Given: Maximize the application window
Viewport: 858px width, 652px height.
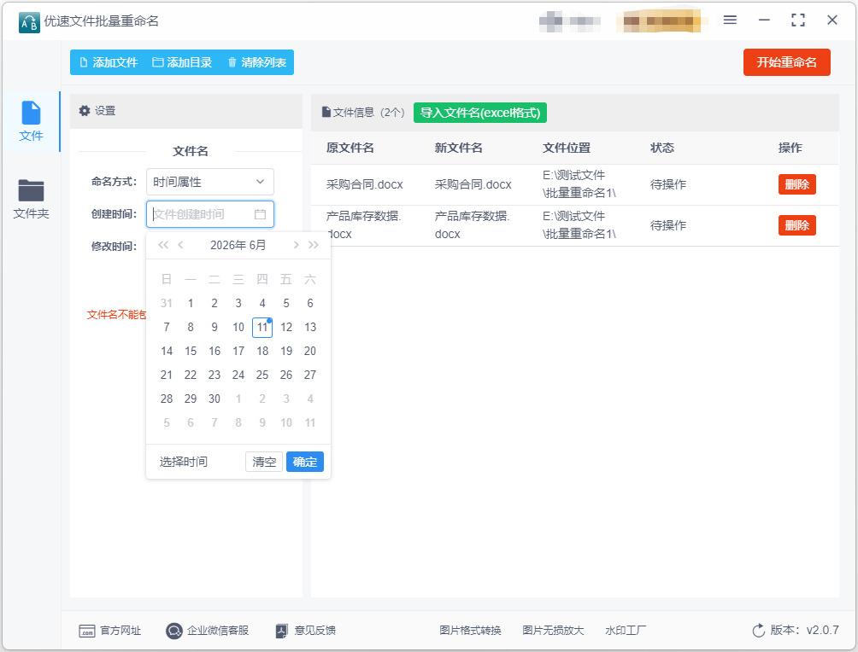Looking at the screenshot, I should [798, 20].
